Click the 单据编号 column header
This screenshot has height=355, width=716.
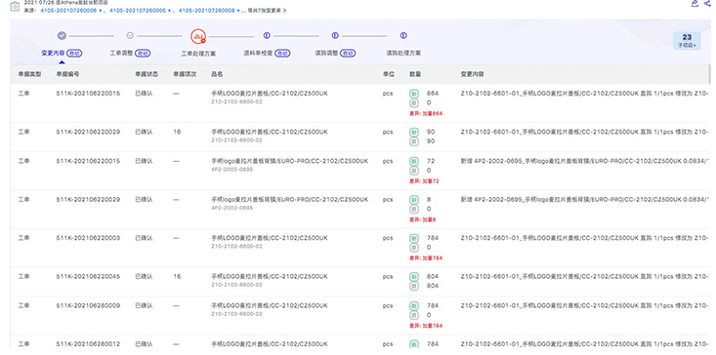[67, 74]
